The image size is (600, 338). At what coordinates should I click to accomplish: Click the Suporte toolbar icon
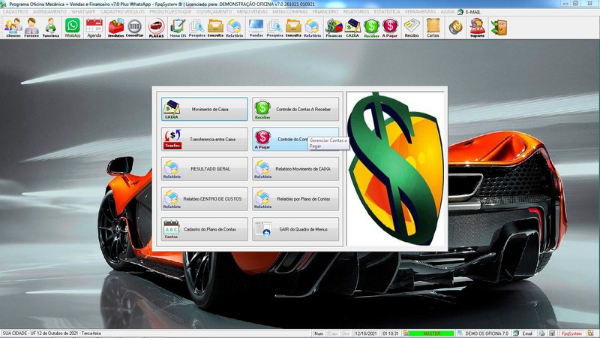click(x=477, y=28)
